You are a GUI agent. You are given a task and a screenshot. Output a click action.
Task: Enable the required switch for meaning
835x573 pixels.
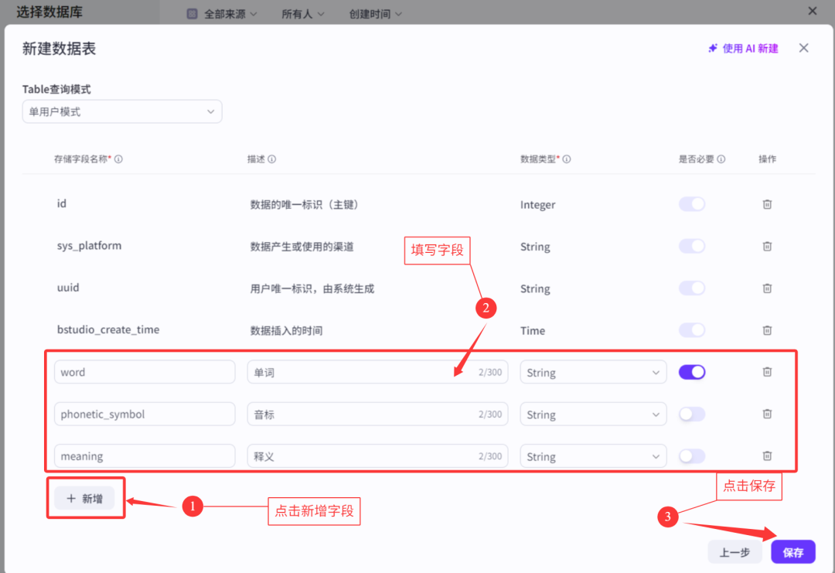click(x=692, y=456)
